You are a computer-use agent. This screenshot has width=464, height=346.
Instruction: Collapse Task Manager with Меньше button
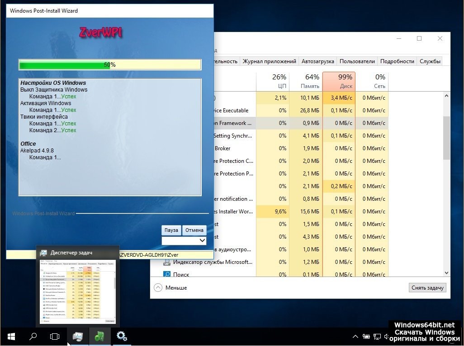pyautogui.click(x=170, y=288)
